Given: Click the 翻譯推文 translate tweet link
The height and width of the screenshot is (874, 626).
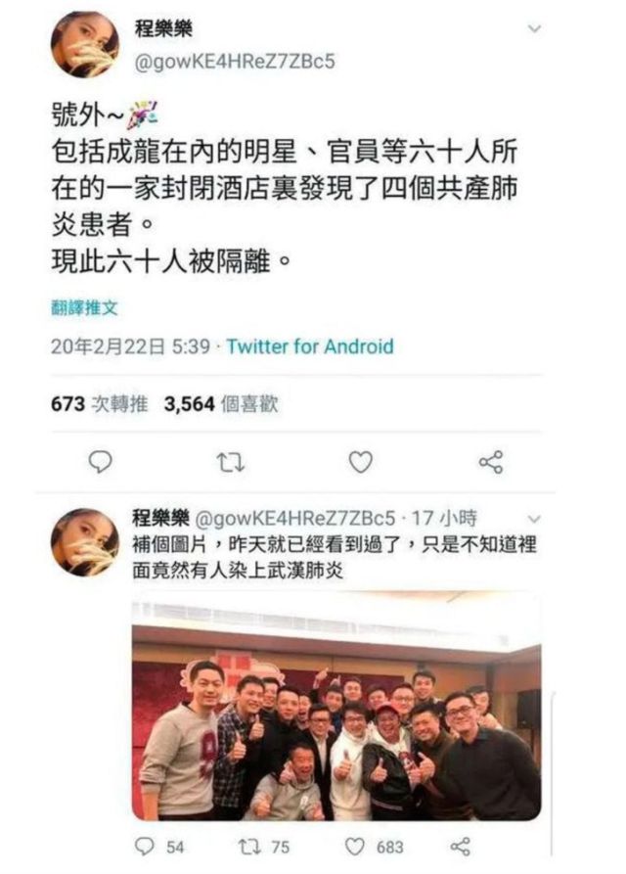Looking at the screenshot, I should point(84,307).
